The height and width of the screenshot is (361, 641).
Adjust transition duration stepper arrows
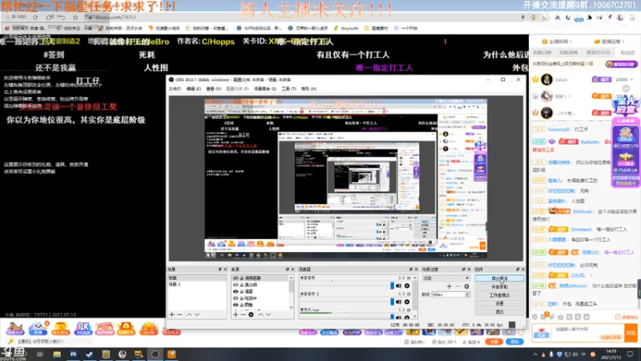(x=467, y=294)
